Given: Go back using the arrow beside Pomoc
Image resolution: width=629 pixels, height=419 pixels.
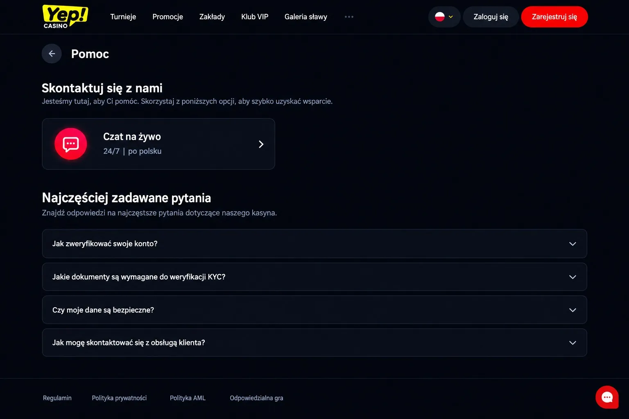Looking at the screenshot, I should click(52, 54).
